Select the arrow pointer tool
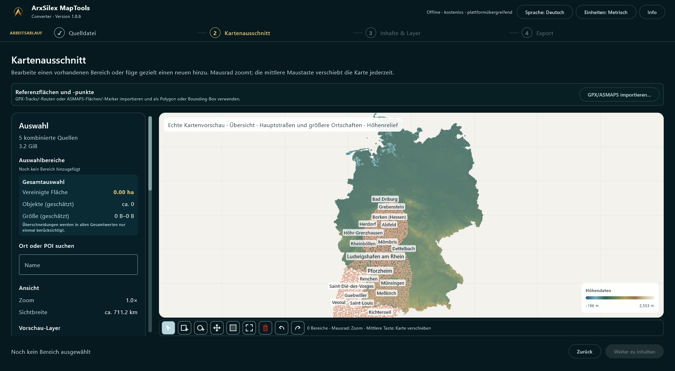This screenshot has width=675, height=371. tap(168, 328)
